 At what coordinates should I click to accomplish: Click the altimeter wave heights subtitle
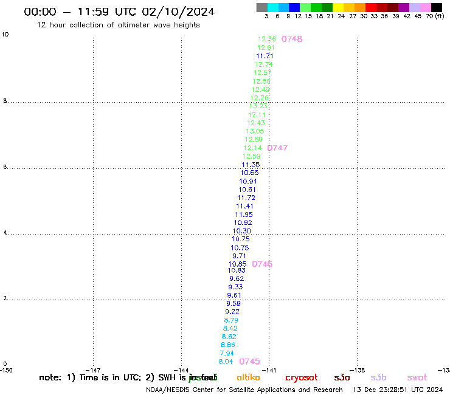point(118,25)
